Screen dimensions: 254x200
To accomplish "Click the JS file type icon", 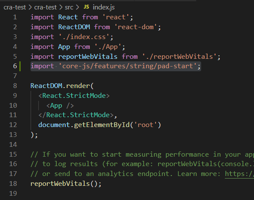I will (86, 7).
